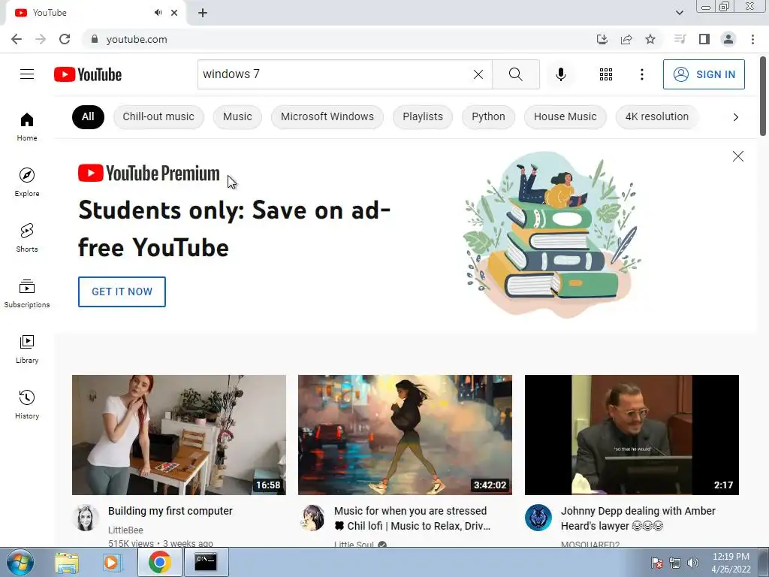Expand the tab search dropdown arrow
The height and width of the screenshot is (577, 769).
point(679,13)
